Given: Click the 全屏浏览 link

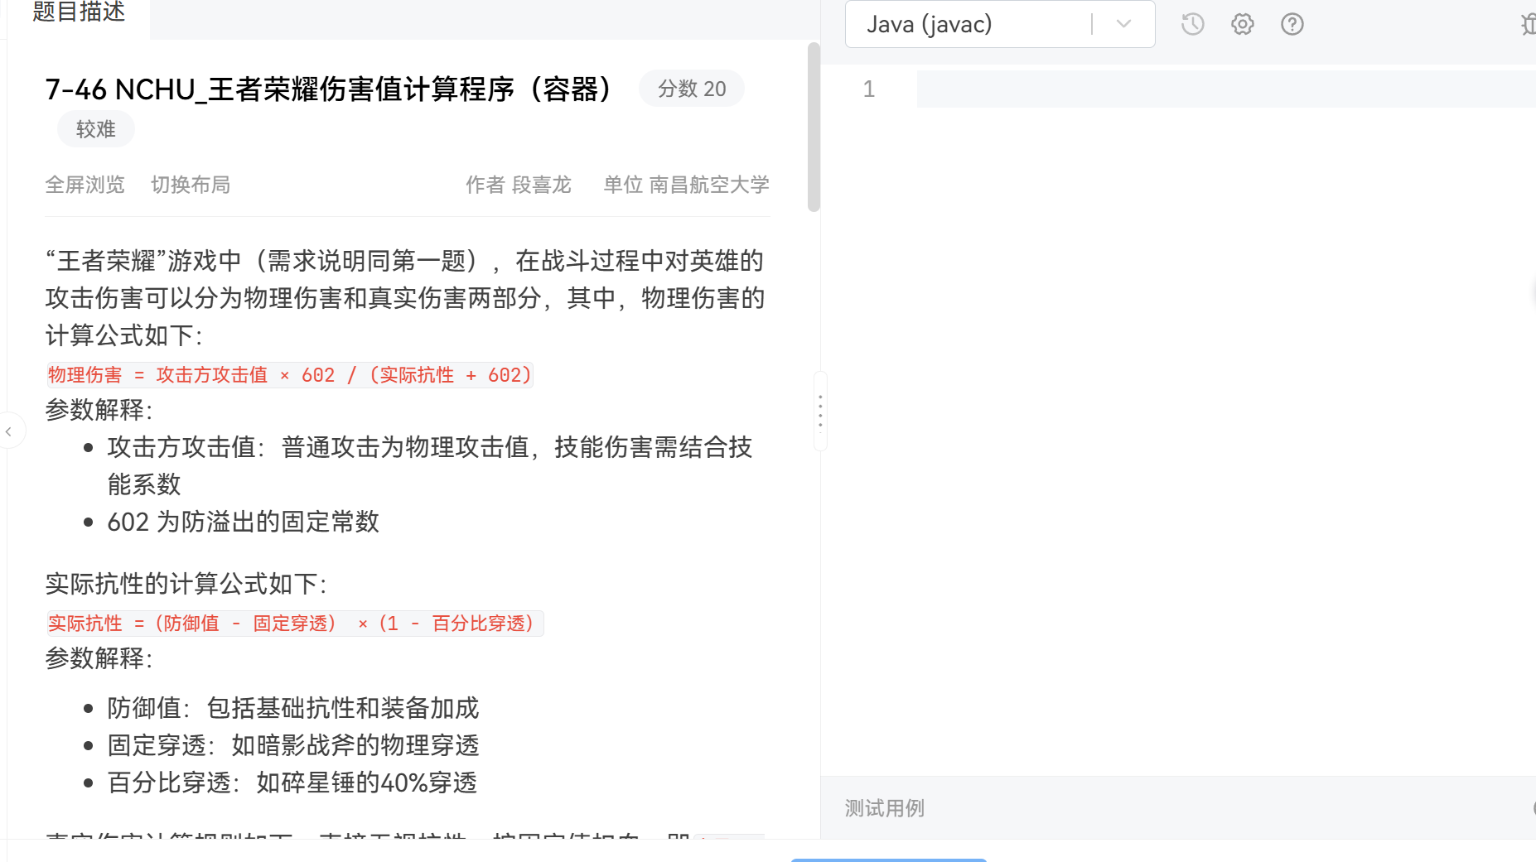Looking at the screenshot, I should tap(85, 185).
